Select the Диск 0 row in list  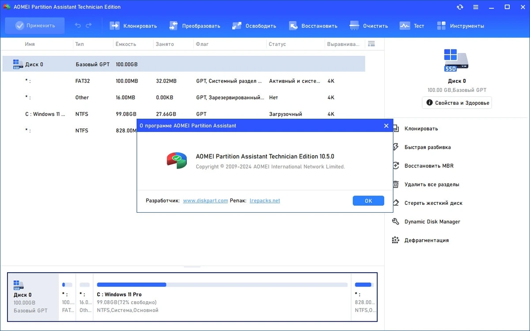click(184, 64)
